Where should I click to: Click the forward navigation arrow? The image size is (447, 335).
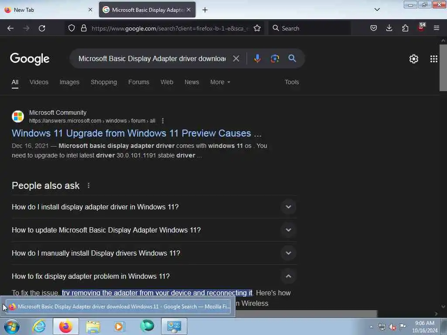[x=26, y=28]
